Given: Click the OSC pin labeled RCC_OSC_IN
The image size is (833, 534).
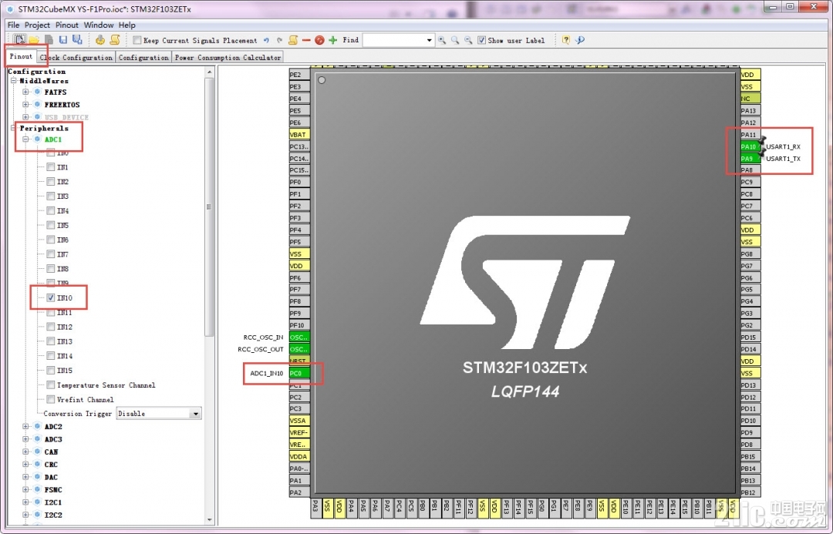Looking at the screenshot, I should tap(299, 337).
